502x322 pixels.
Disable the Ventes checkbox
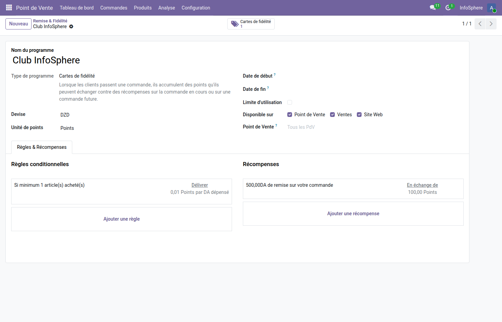pos(332,115)
